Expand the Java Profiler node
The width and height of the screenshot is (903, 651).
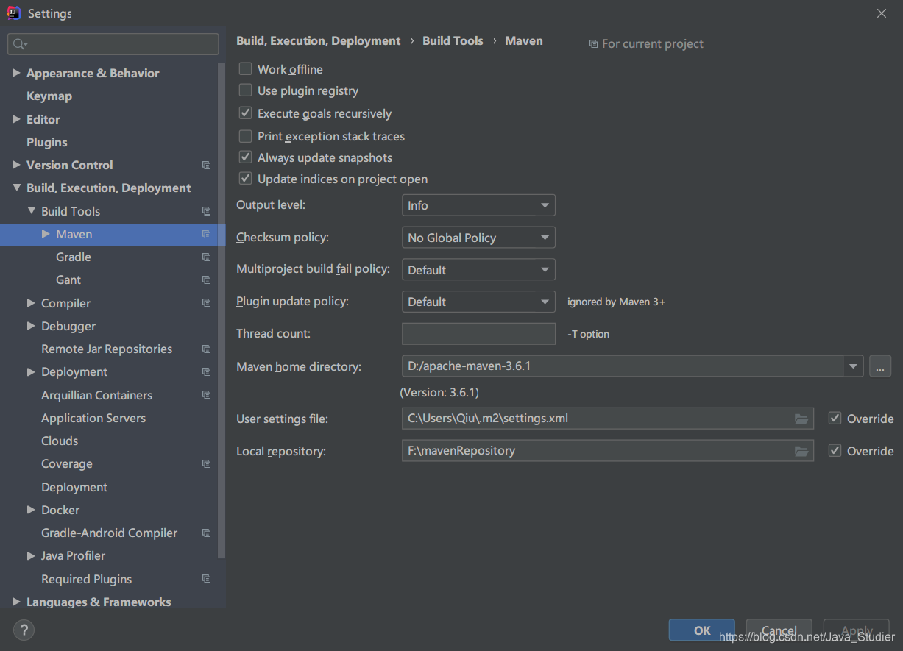tap(31, 556)
